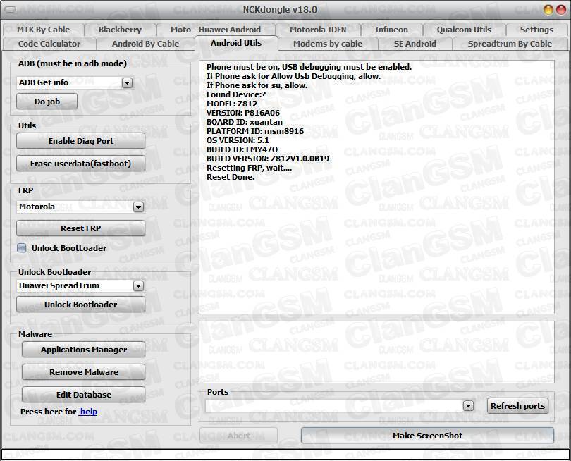The width and height of the screenshot is (571, 461).
Task: Open the Applications Manager
Action: point(84,350)
